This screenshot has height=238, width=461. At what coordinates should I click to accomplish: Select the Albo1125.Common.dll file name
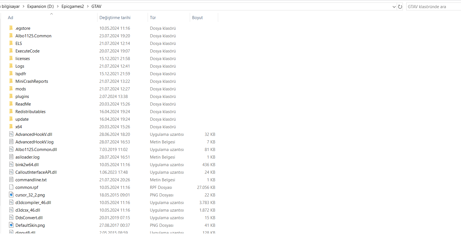click(36, 150)
